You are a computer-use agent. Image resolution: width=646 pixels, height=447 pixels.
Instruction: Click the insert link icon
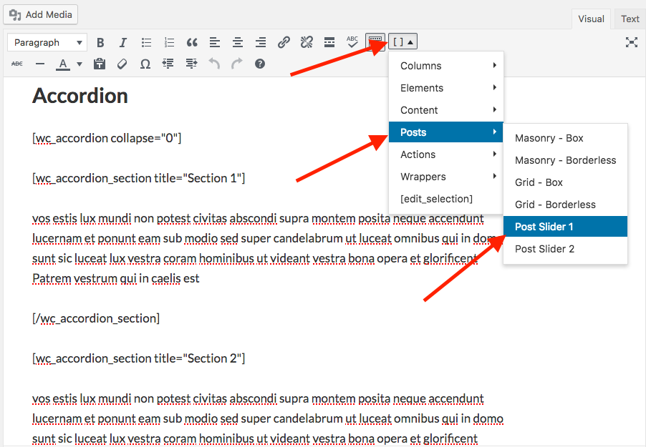pyautogui.click(x=284, y=42)
